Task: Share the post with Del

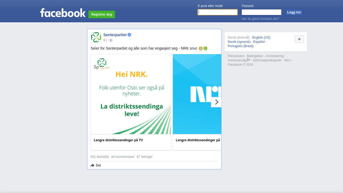Action: tap(96, 165)
